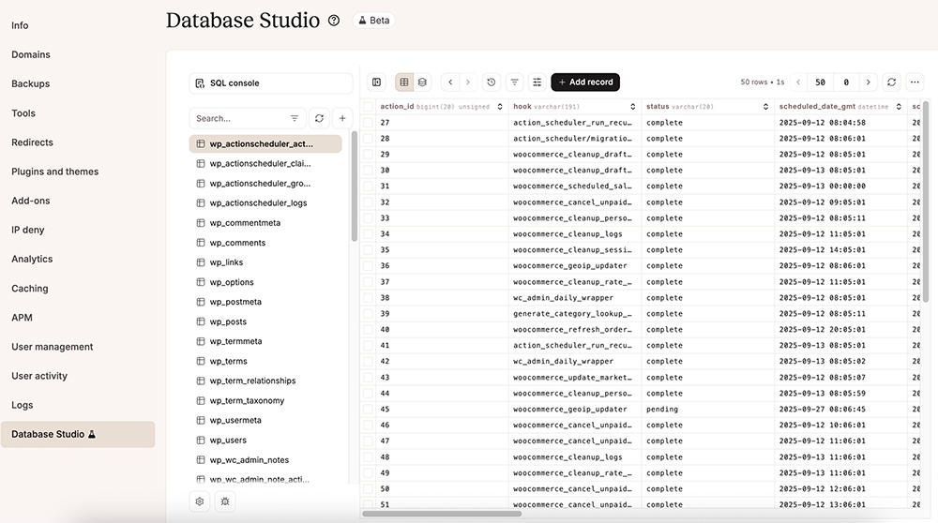Screen dimensions: 938x523
Task: Check the row with action_id 36
Action: point(368,266)
